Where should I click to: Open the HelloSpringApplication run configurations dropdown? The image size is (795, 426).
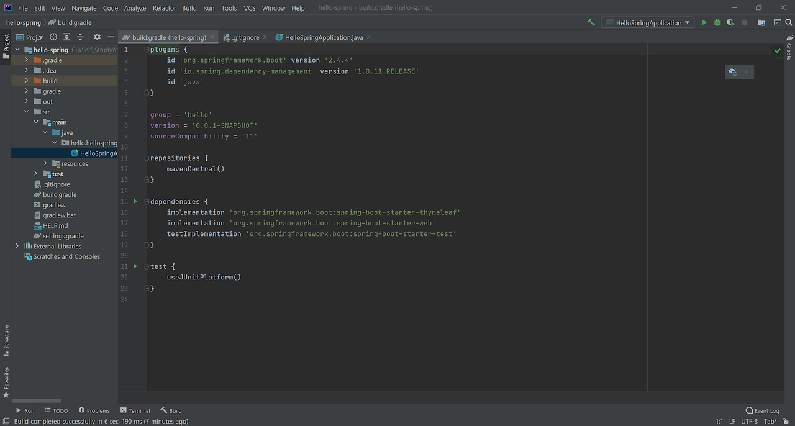click(647, 22)
